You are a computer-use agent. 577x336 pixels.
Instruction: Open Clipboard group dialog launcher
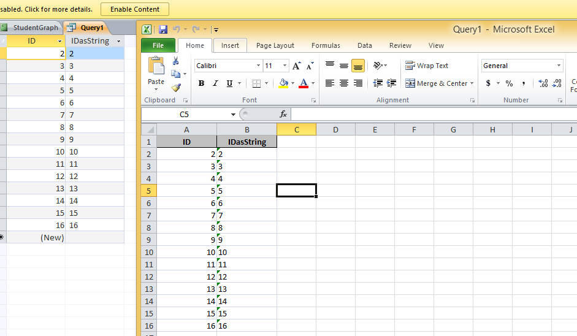185,101
